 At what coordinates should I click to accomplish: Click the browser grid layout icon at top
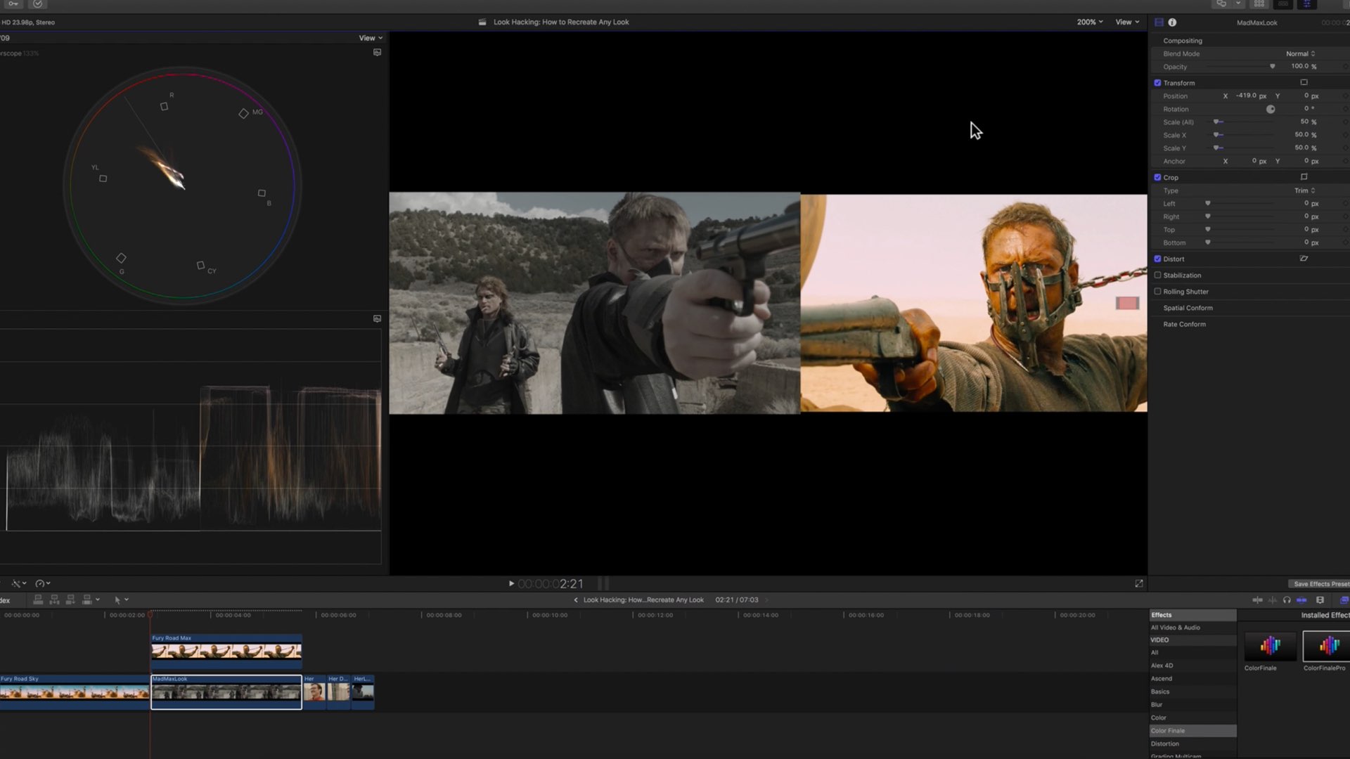pyautogui.click(x=1259, y=4)
